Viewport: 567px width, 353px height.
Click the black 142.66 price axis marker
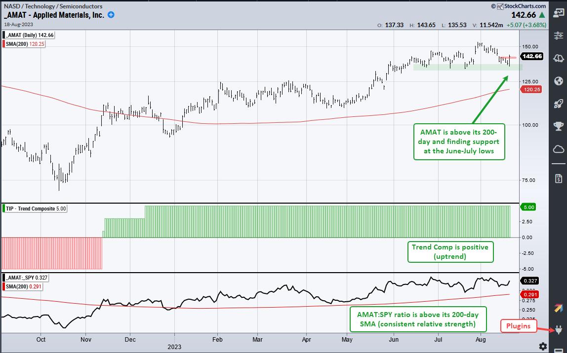click(x=533, y=57)
